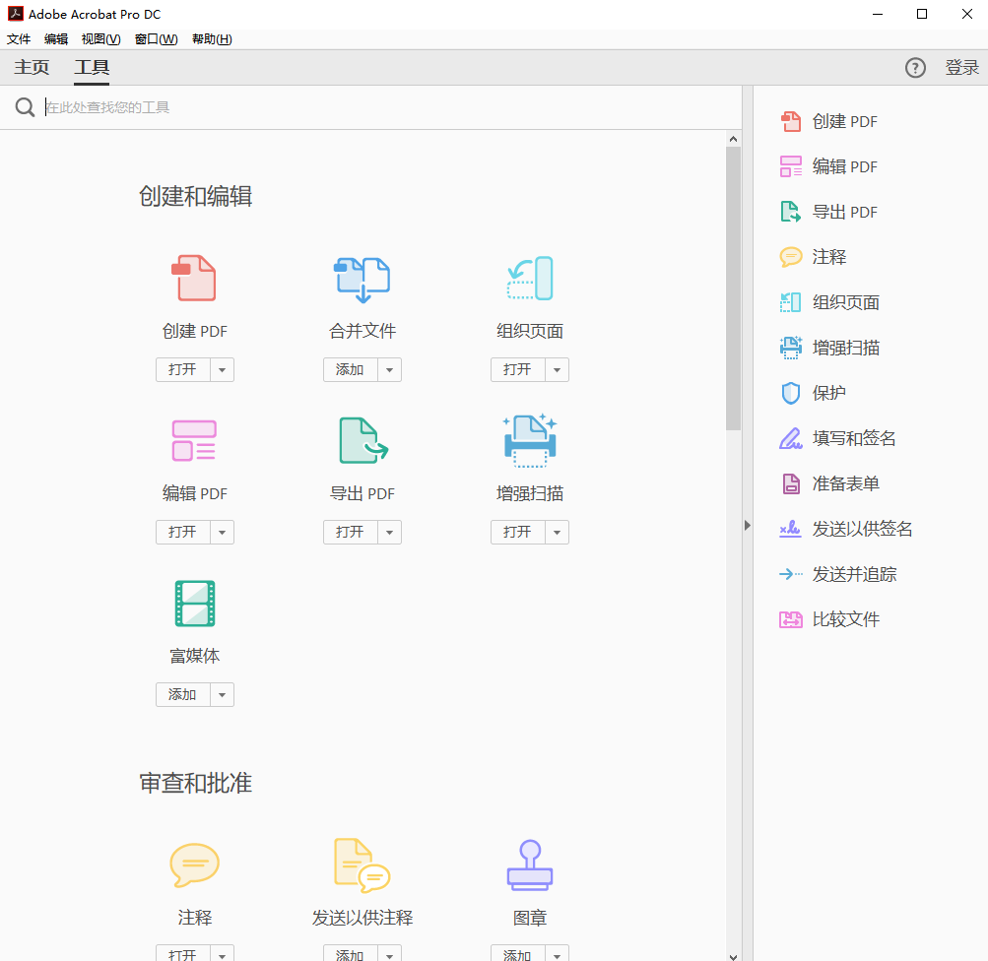
Task: Open dropdown arrow beside 富媒体 添加
Action: click(x=222, y=694)
